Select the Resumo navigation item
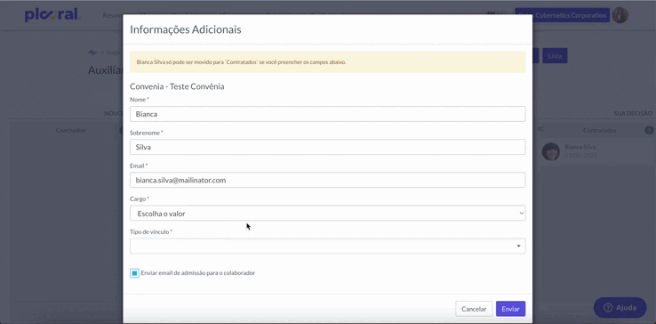Screen dimensions: 656x324 (x=113, y=15)
